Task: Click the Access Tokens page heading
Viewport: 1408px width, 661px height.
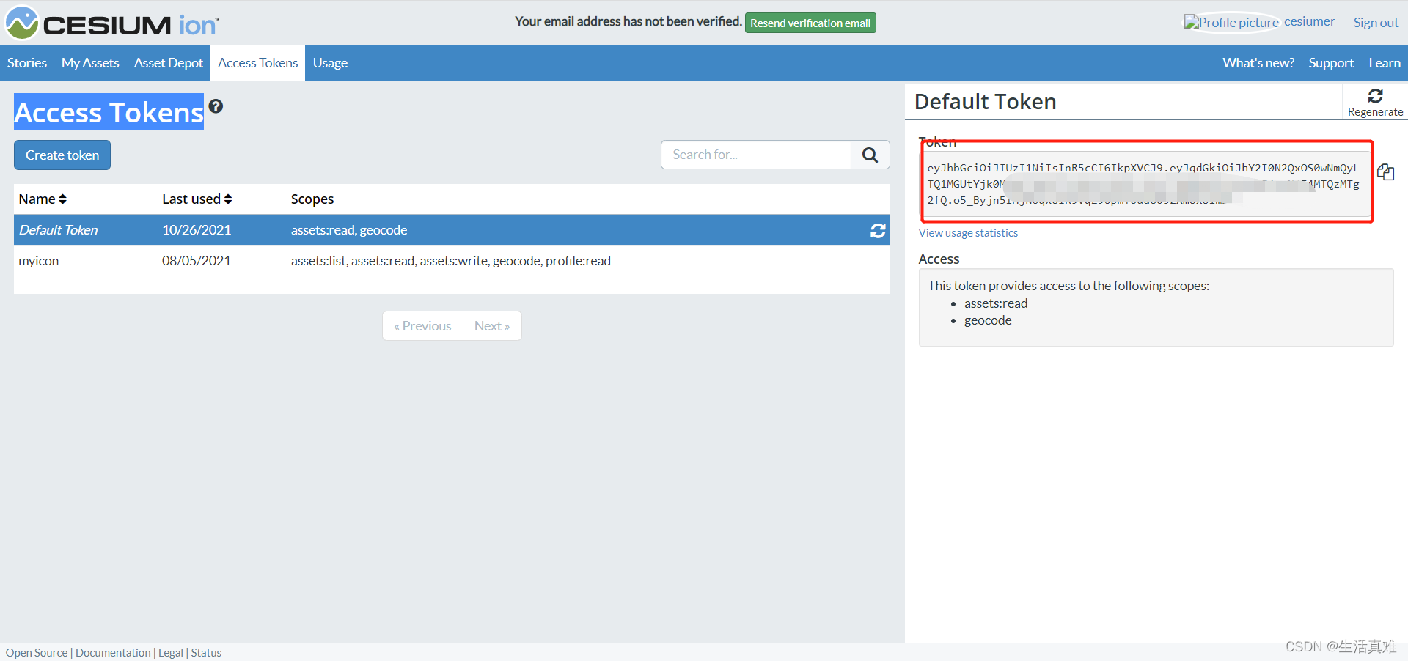Action: tap(109, 112)
